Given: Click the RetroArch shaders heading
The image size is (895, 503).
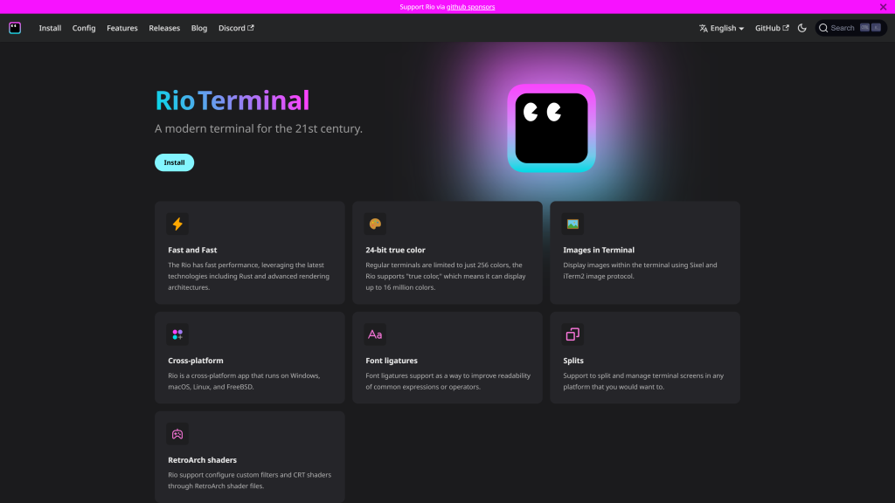Looking at the screenshot, I should point(202,459).
